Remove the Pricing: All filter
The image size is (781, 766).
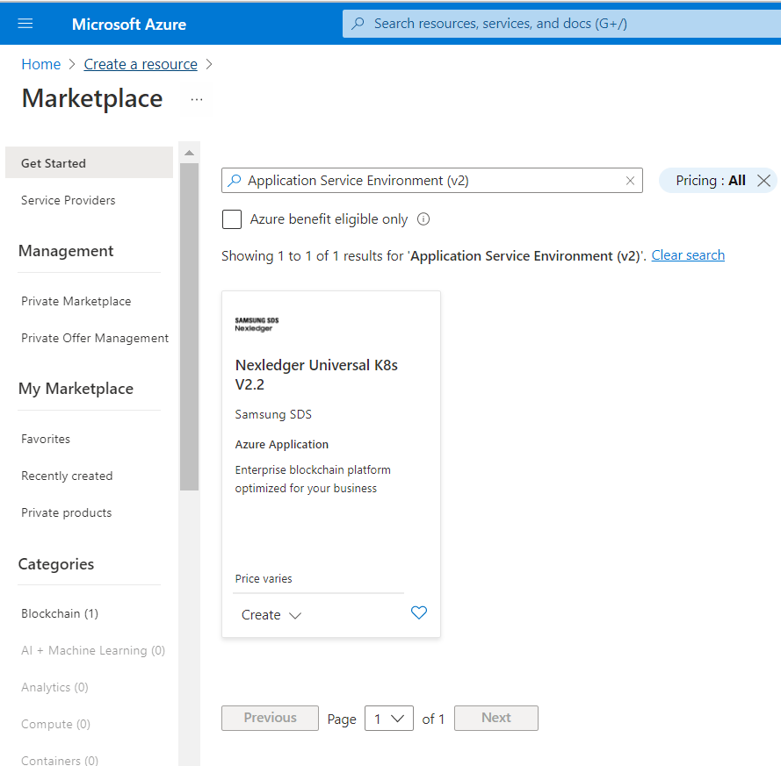pos(764,180)
